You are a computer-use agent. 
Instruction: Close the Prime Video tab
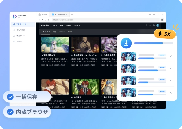(x=67, y=15)
